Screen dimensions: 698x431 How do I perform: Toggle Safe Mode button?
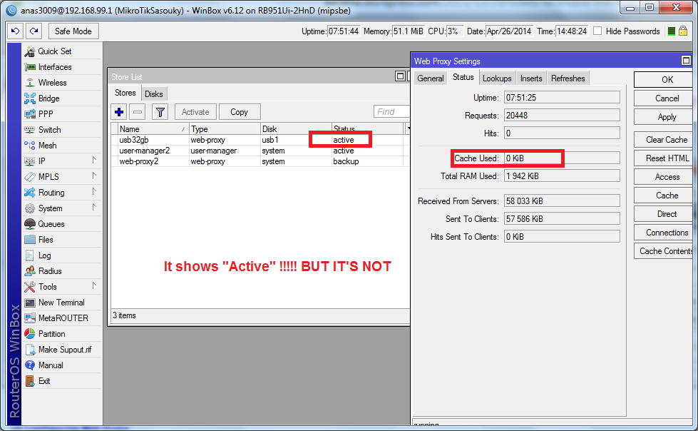click(x=73, y=31)
